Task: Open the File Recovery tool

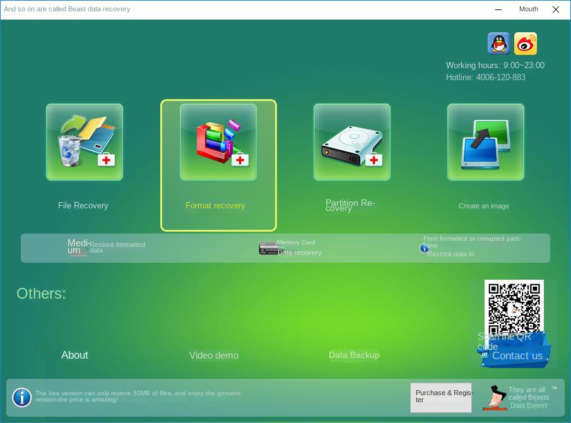Action: point(83,141)
